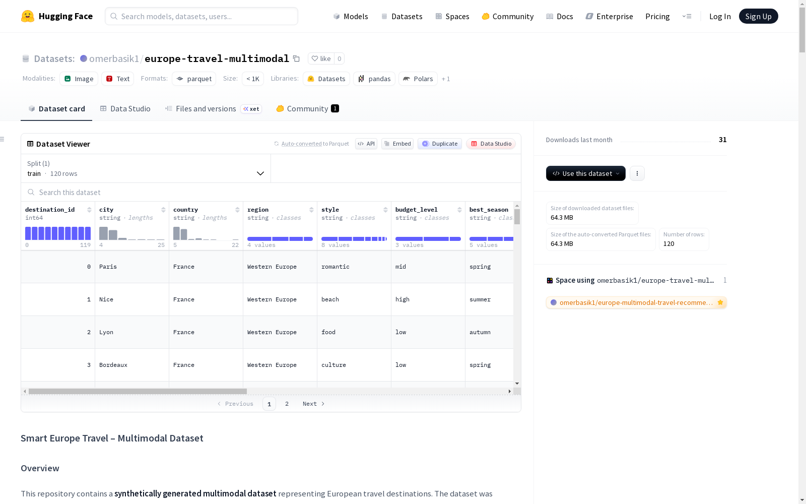Expand the +1 more libraries
The height and width of the screenshot is (504, 806).
pos(446,79)
